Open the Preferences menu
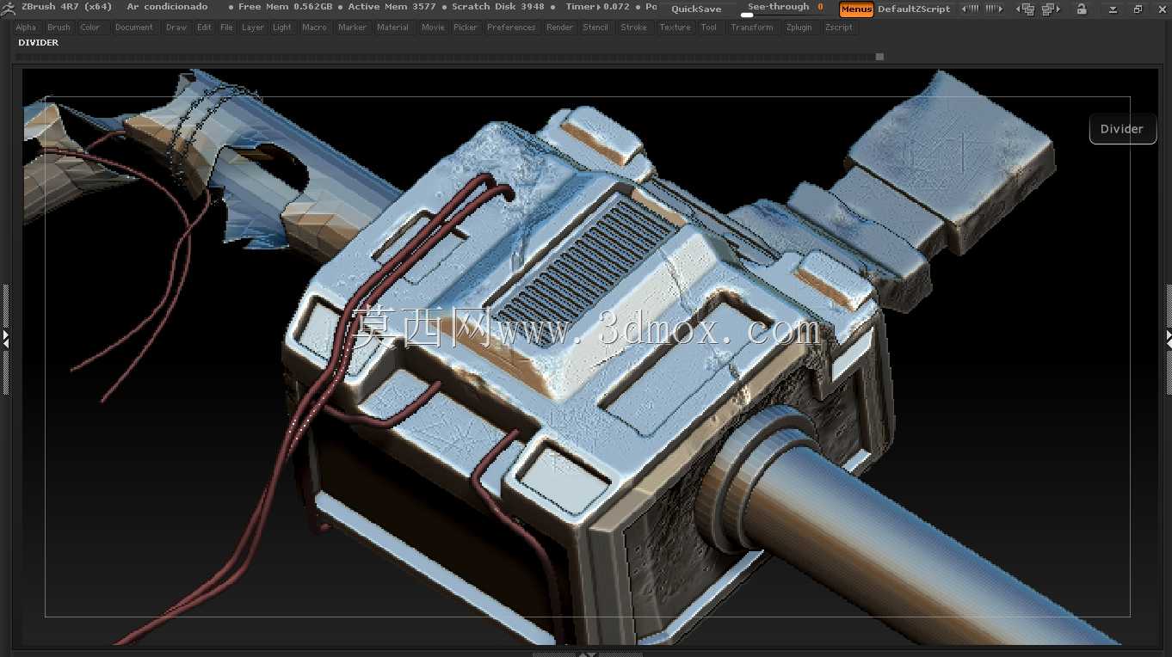Viewport: 1172px width, 657px height. [511, 28]
